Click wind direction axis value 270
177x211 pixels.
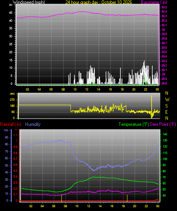click(12, 100)
